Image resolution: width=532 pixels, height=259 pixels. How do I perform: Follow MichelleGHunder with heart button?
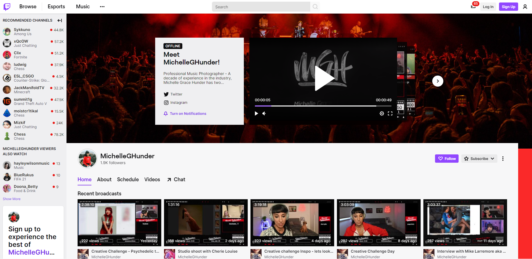[447, 159]
